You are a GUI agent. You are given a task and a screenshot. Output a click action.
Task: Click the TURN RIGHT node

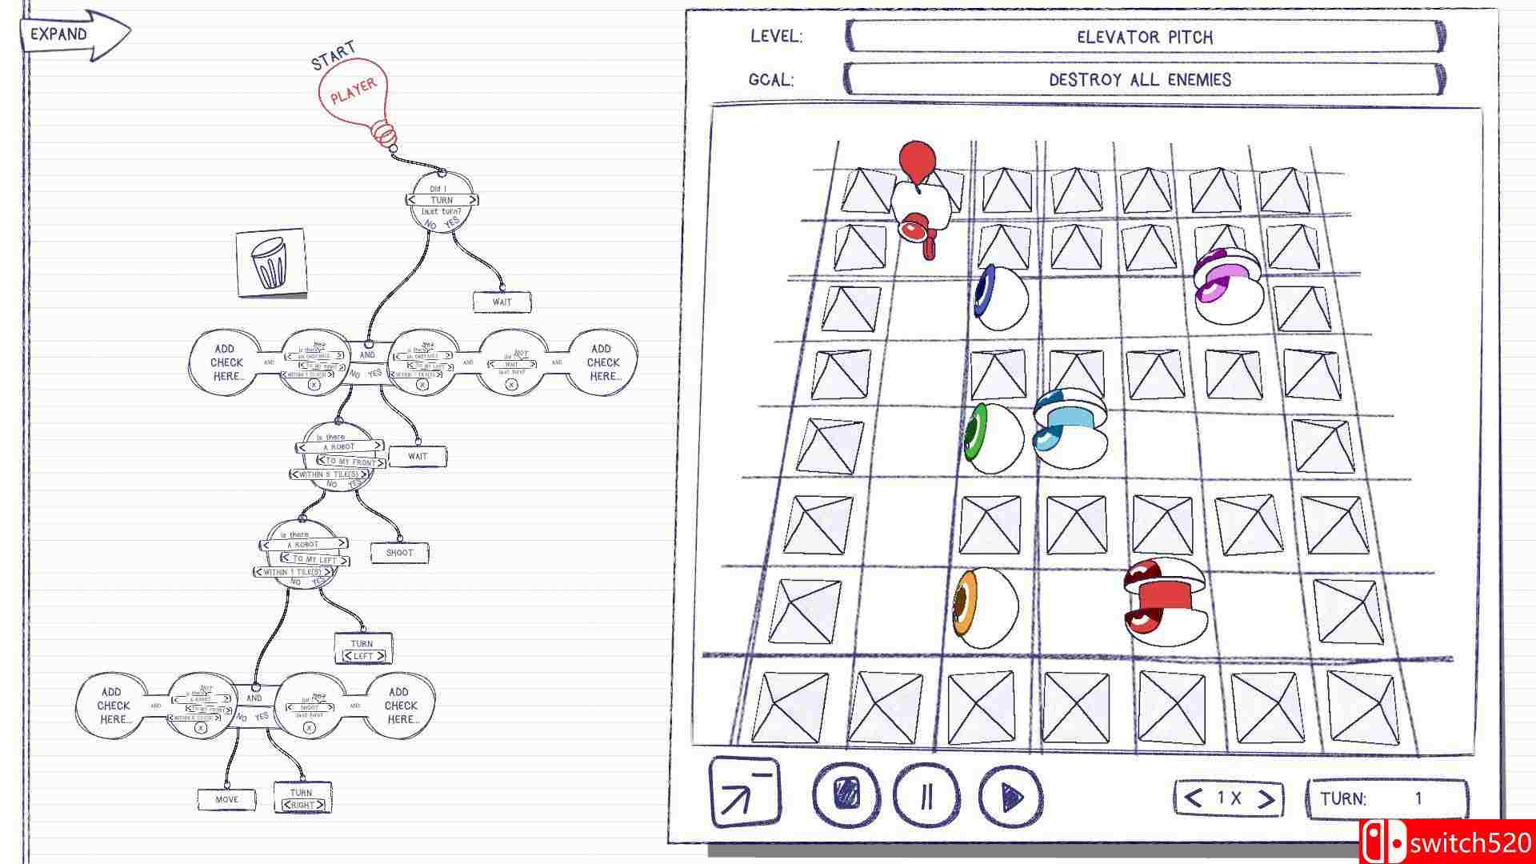(x=302, y=798)
